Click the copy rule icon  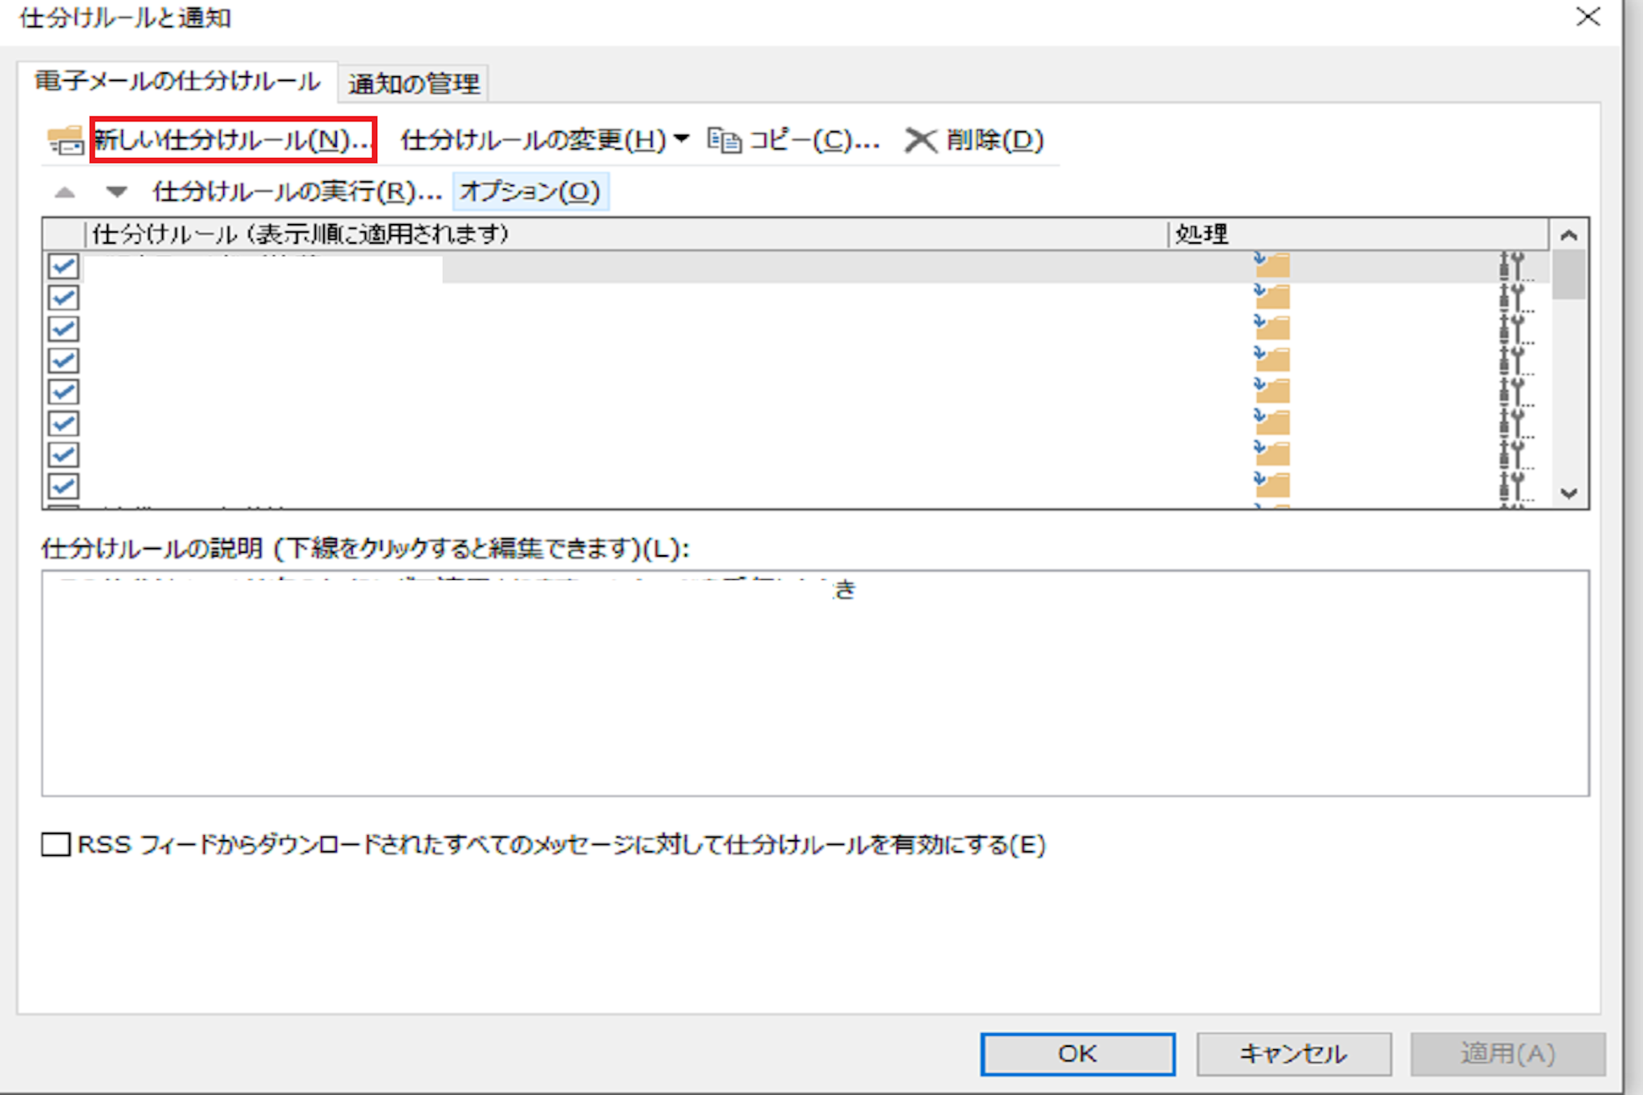(x=724, y=140)
